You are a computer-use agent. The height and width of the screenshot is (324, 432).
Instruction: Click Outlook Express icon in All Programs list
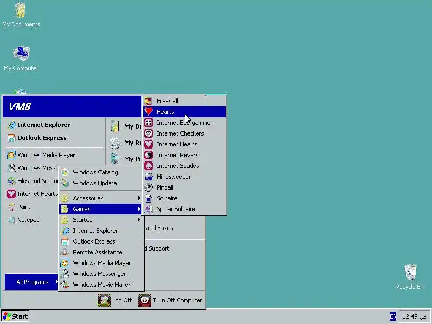click(x=65, y=241)
